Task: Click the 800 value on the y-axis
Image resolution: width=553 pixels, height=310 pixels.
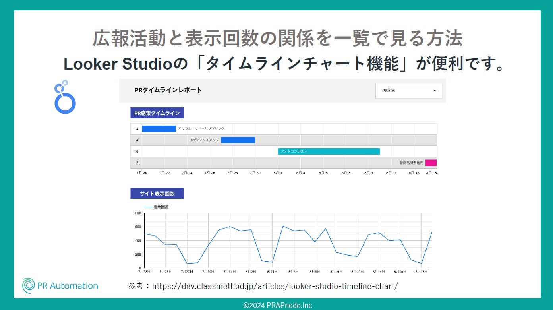Action: (x=138, y=213)
